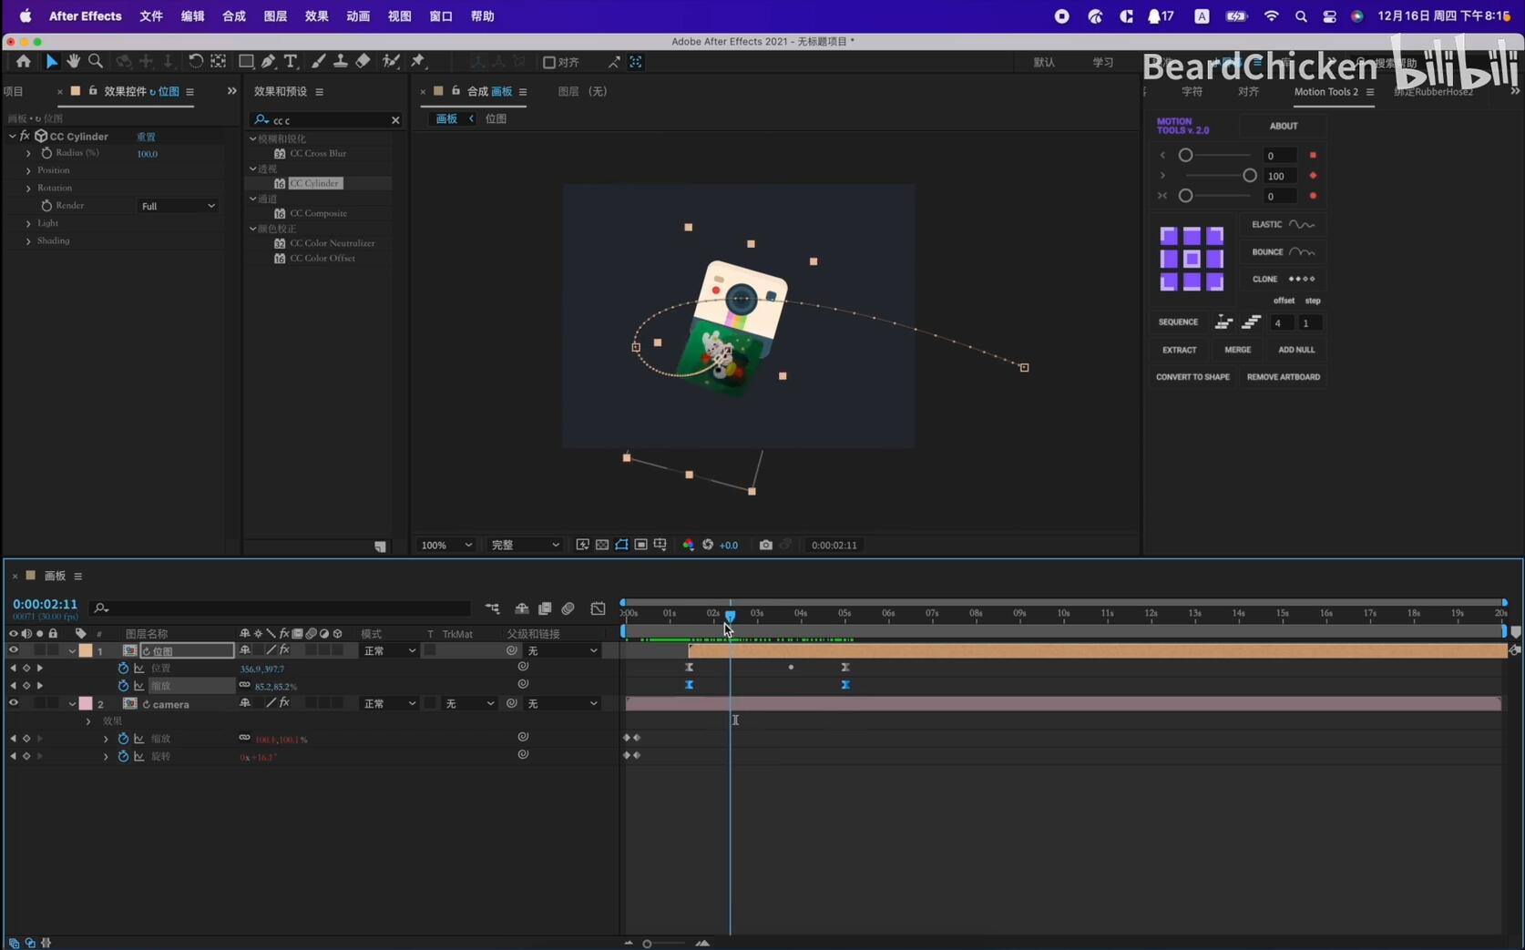
Task: Open the 动画 menu
Action: coord(358,16)
